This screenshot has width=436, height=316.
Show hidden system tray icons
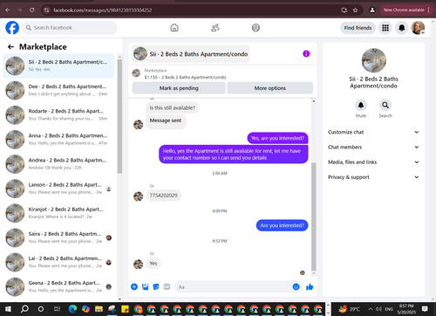tap(371, 309)
